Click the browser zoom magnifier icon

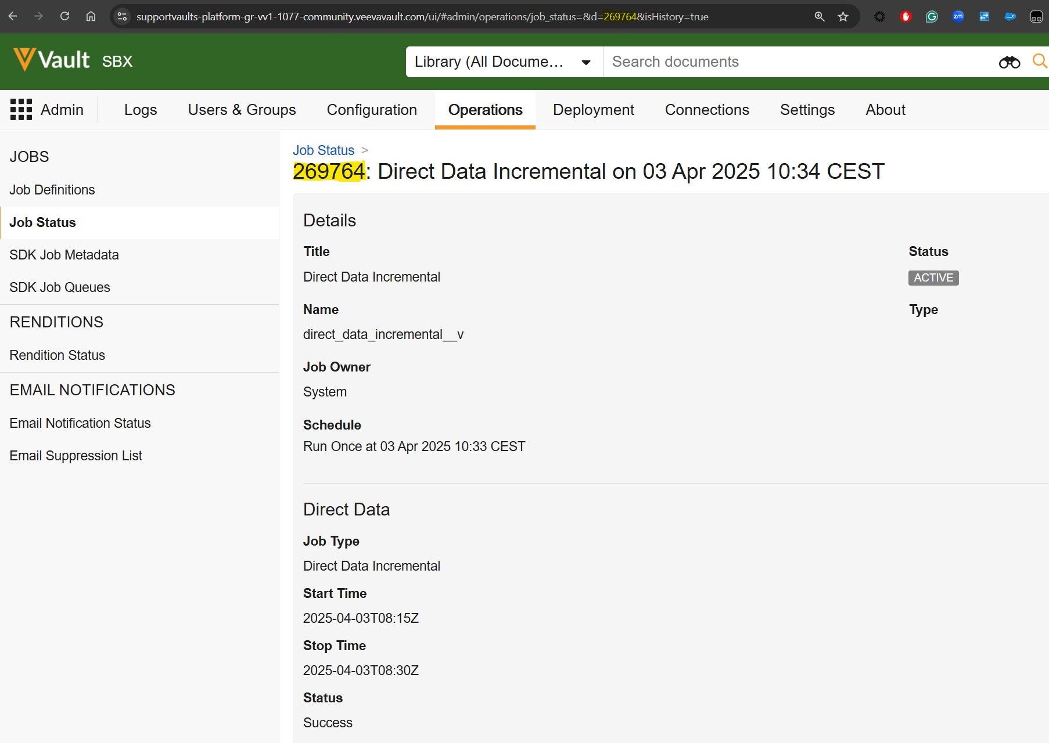point(819,17)
